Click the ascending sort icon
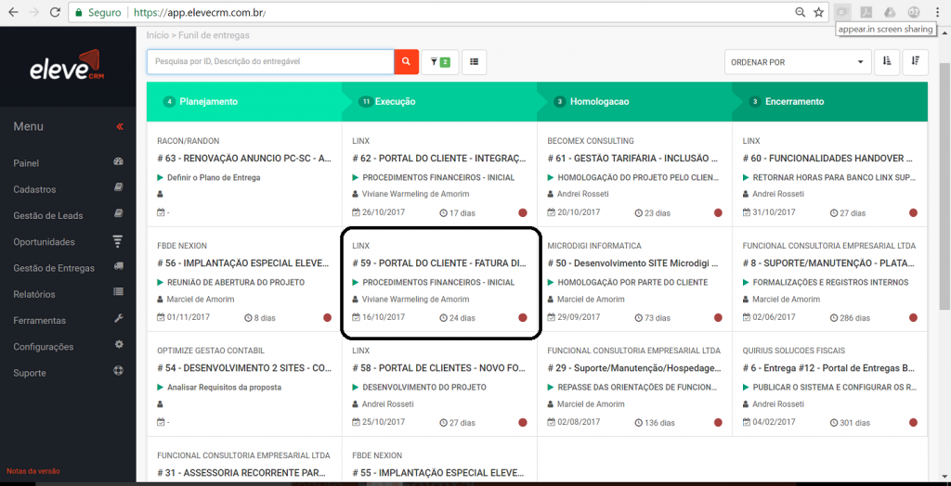 (887, 62)
